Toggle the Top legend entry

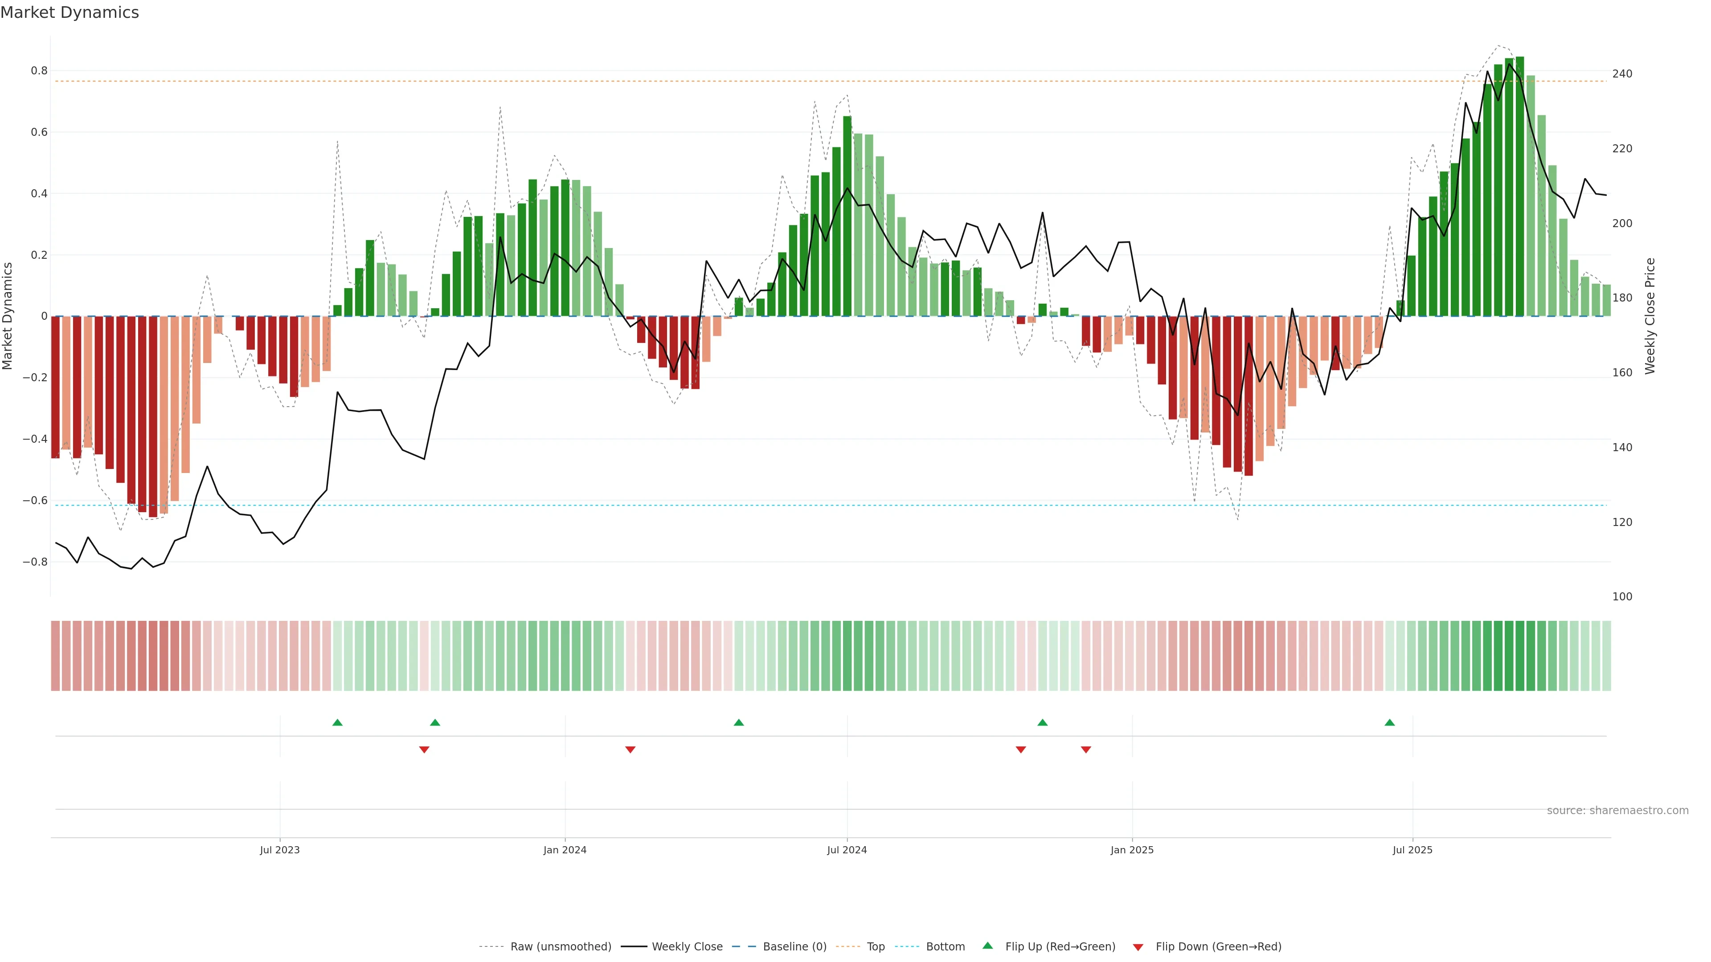pyautogui.click(x=876, y=947)
